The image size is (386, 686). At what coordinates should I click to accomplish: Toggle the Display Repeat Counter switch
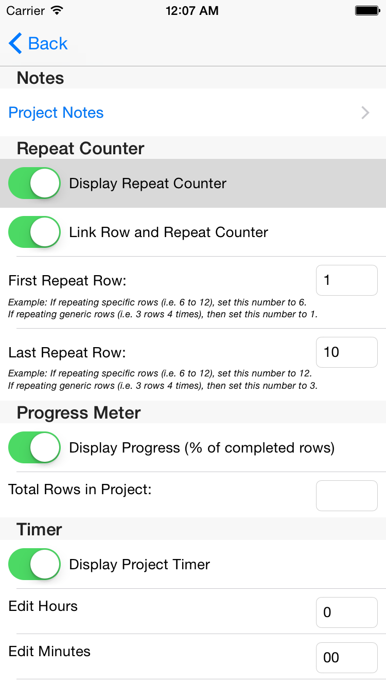(x=34, y=183)
